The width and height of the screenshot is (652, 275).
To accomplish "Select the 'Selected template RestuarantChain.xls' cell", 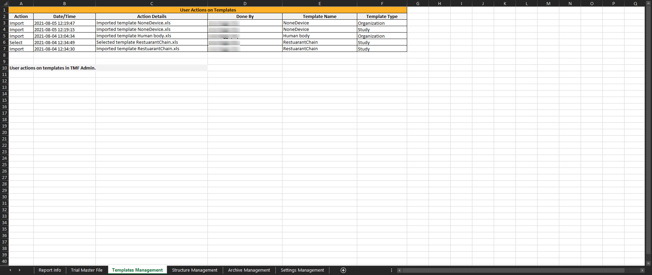I will [x=151, y=42].
